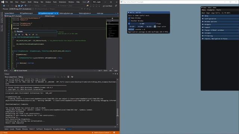Viewport: 239px width, 134px height.
Task: Open the document tabs overflow dropdown
Action: (x=118, y=13)
